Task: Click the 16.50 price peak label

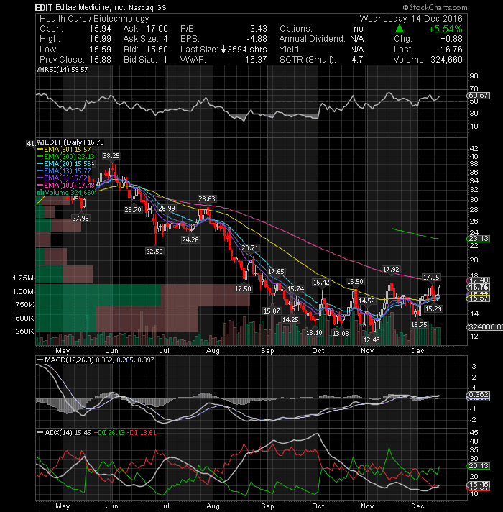Action: coord(355,282)
